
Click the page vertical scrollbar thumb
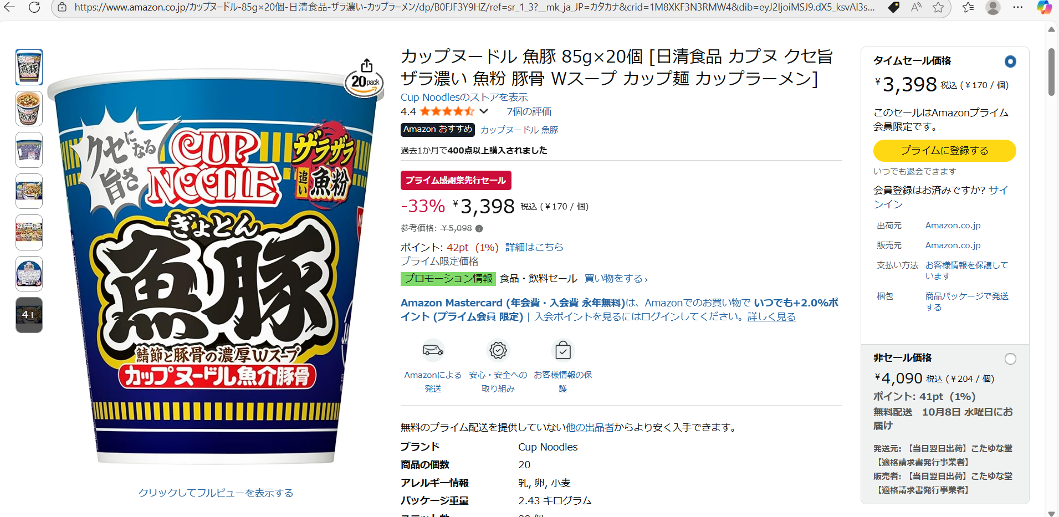[x=1051, y=72]
